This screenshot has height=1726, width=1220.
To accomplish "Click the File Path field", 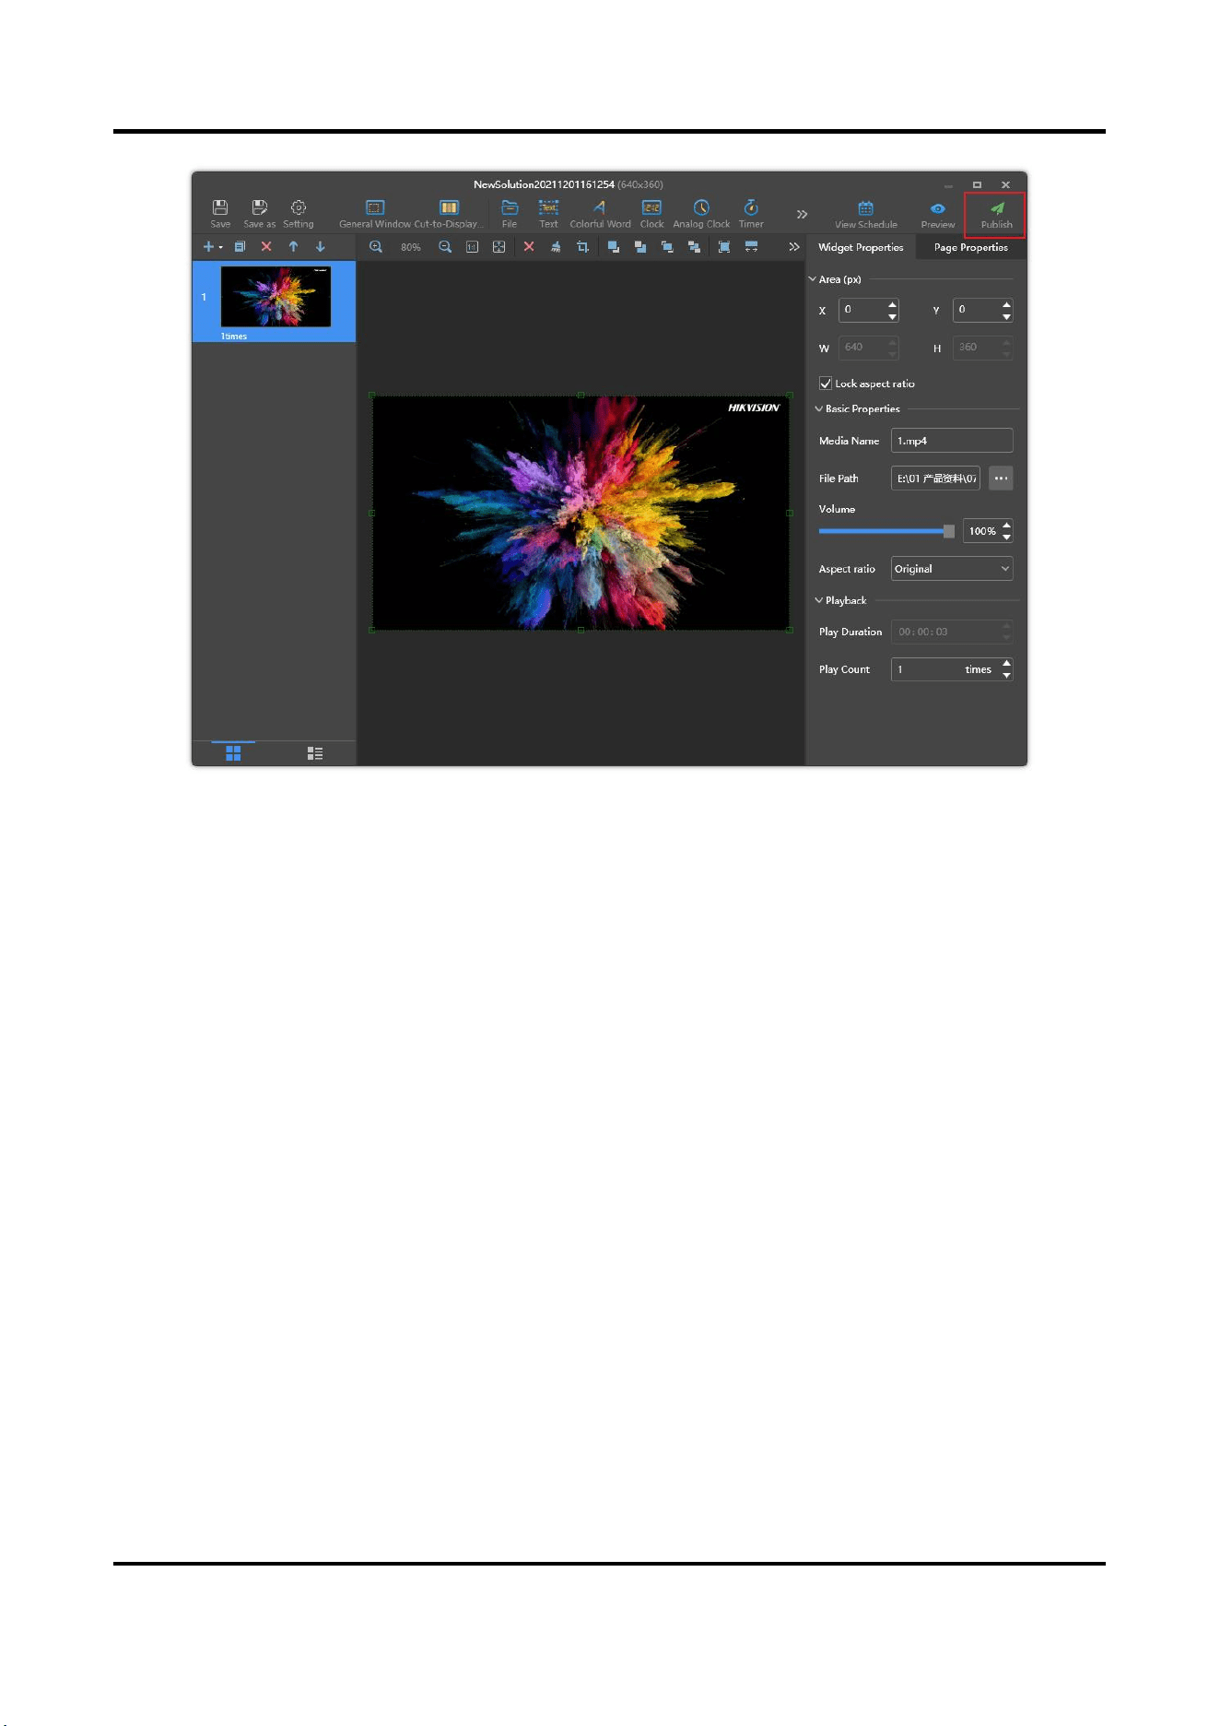I will pos(935,479).
